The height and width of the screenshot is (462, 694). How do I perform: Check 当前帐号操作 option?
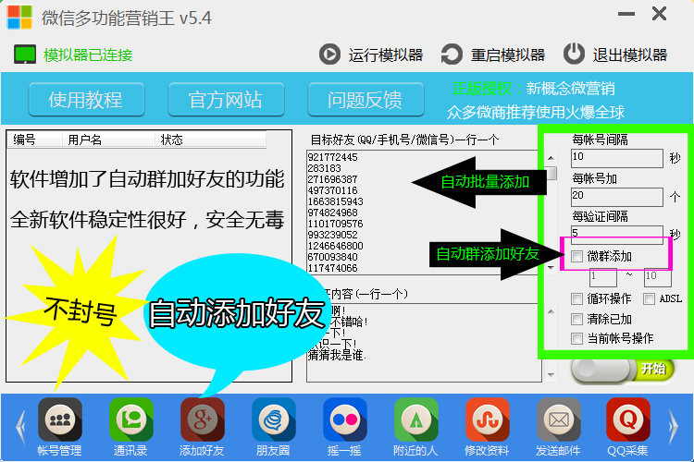pos(576,339)
